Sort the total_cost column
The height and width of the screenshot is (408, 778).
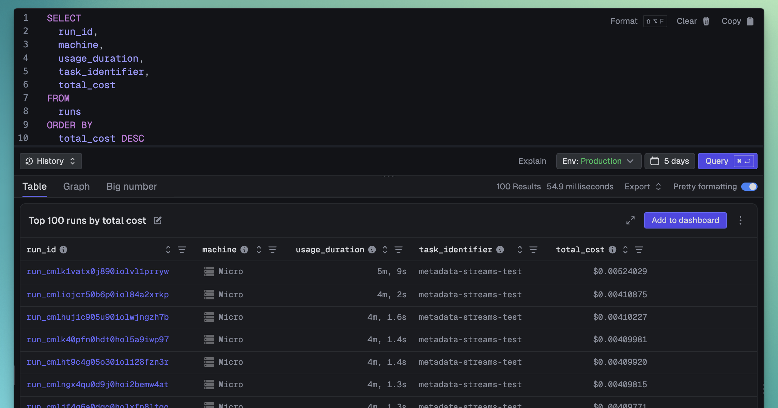click(625, 250)
